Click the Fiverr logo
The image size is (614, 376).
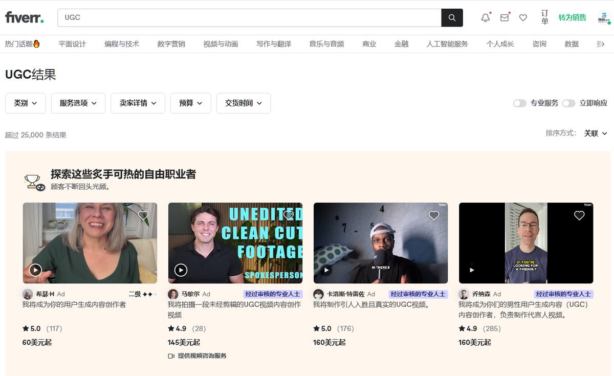[x=25, y=17]
